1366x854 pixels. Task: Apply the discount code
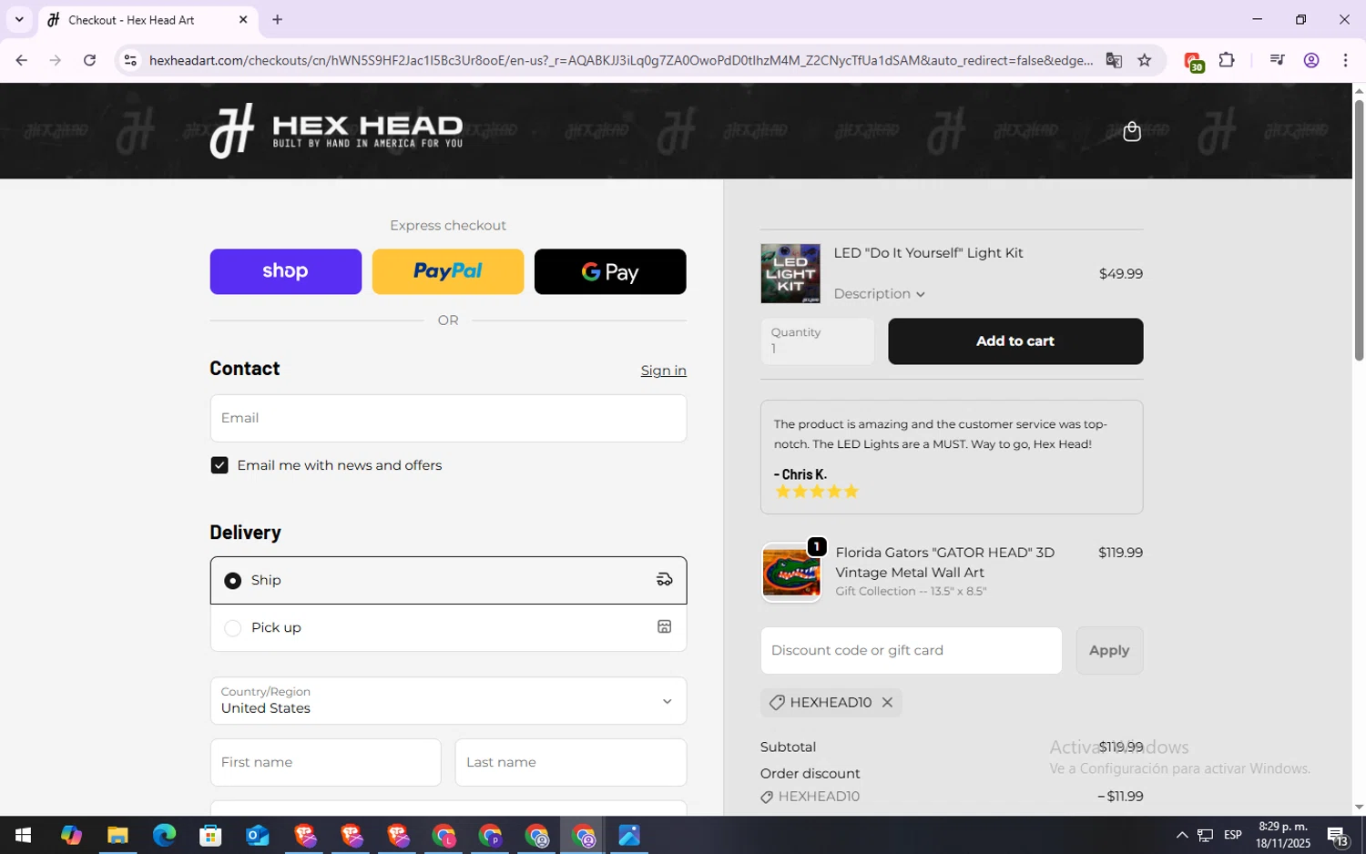1109,650
